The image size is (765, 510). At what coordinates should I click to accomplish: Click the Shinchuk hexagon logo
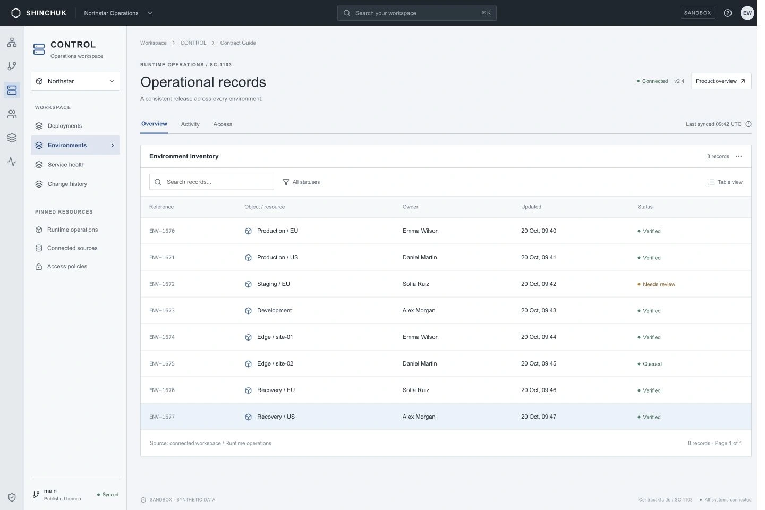pyautogui.click(x=16, y=13)
